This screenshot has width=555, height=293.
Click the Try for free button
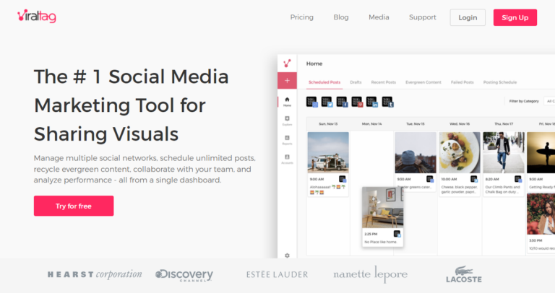(x=74, y=206)
